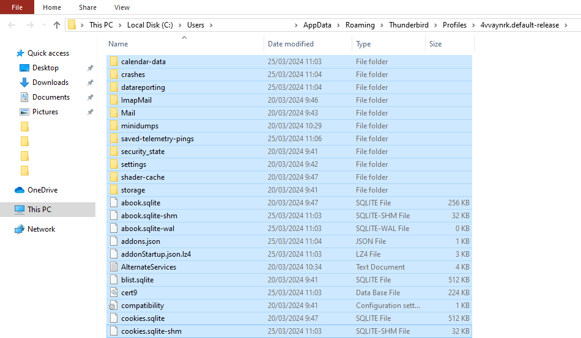Navigate to AppData in the breadcrumb

[317, 25]
